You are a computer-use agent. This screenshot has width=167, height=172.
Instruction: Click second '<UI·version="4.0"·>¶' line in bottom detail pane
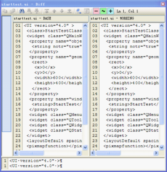[36, 166]
